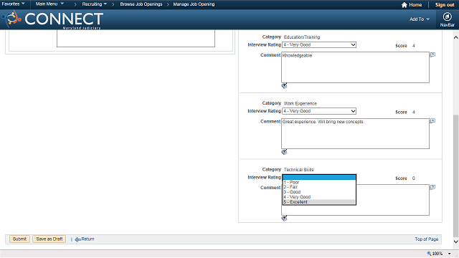
Task: Select '5 - Excellent' in rating list
Action: click(x=319, y=202)
